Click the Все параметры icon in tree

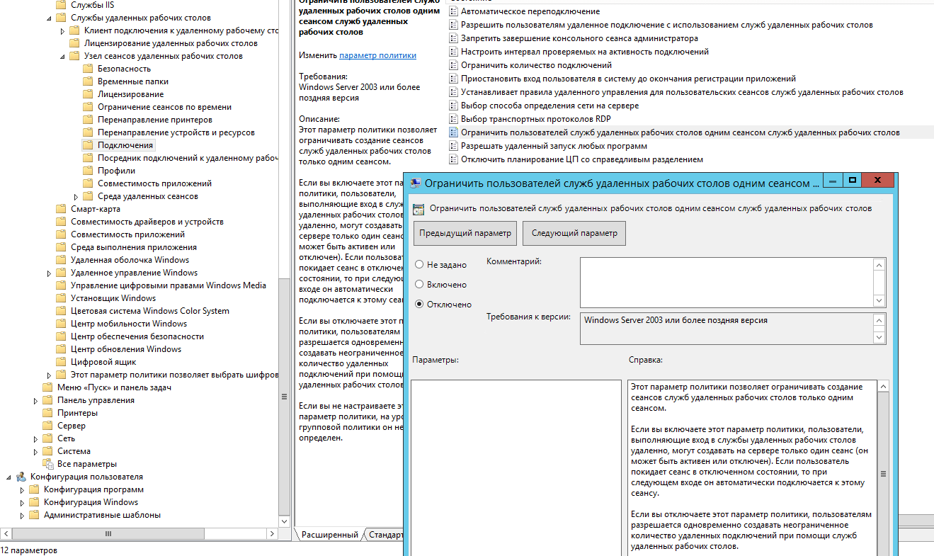tap(47, 464)
